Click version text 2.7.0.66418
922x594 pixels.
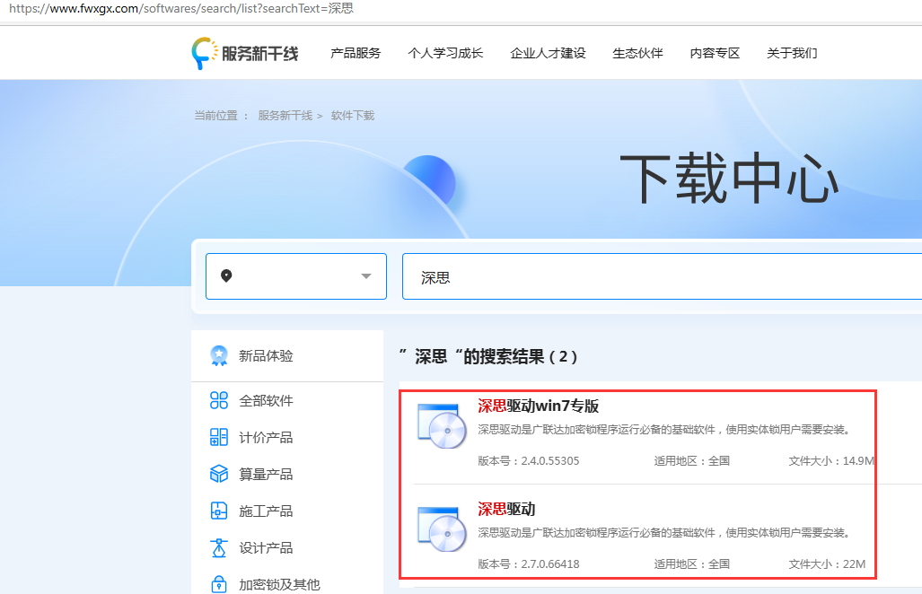[549, 564]
